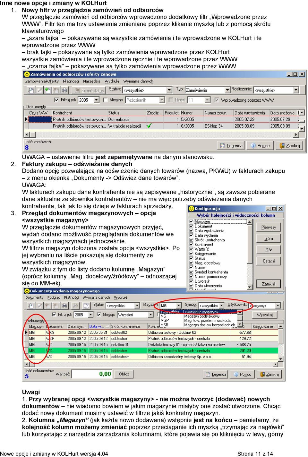Click Zamknij button in Konfiguracja window
Image resolution: width=308 pixels, height=457 pixels.
coord(269,284)
